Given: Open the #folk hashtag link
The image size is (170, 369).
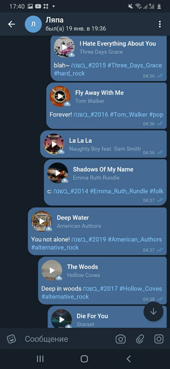Looking at the screenshot, I should coord(156,191).
